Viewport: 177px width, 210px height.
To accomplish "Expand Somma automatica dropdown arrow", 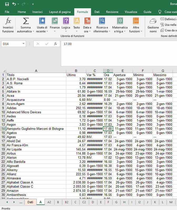I will pyautogui.click(x=33, y=31).
